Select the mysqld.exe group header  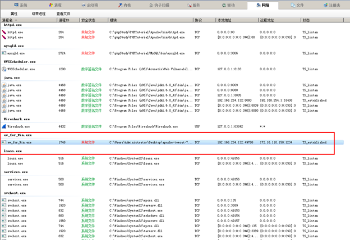click(x=13, y=46)
